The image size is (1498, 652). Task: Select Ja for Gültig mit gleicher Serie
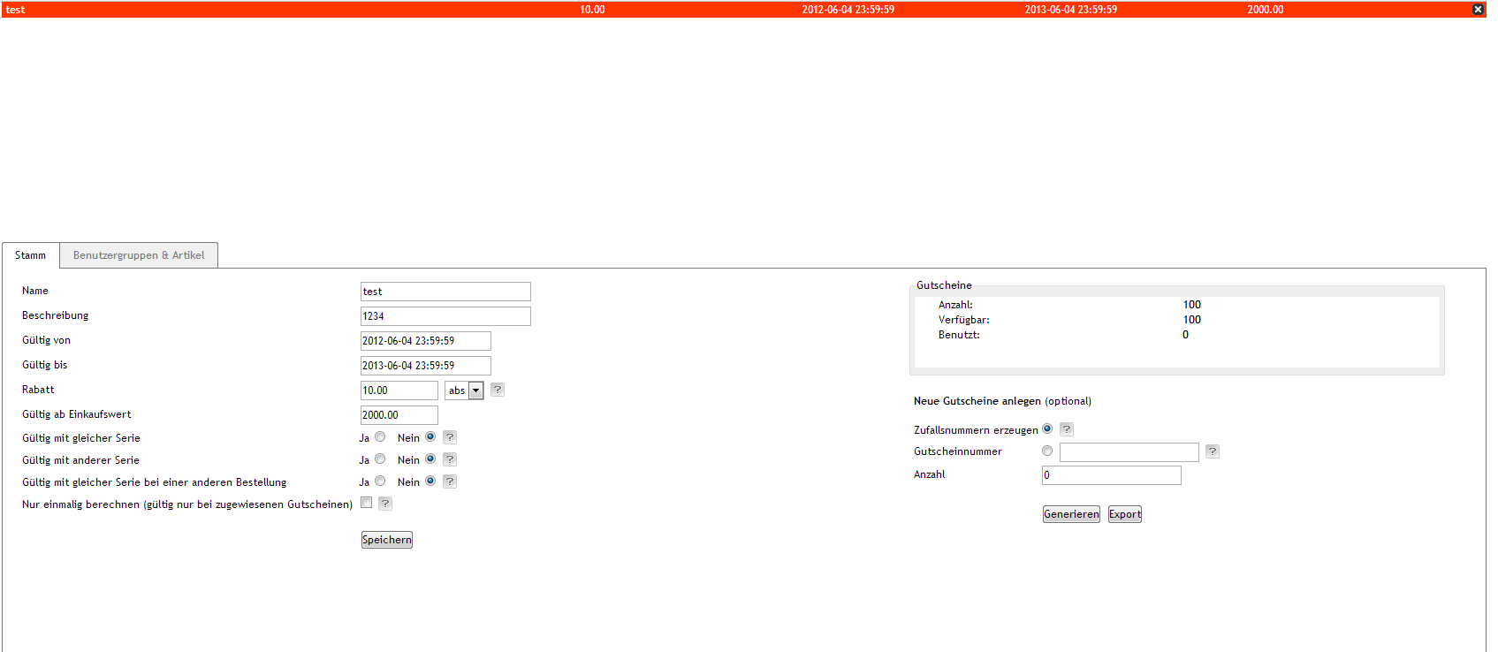(x=380, y=437)
